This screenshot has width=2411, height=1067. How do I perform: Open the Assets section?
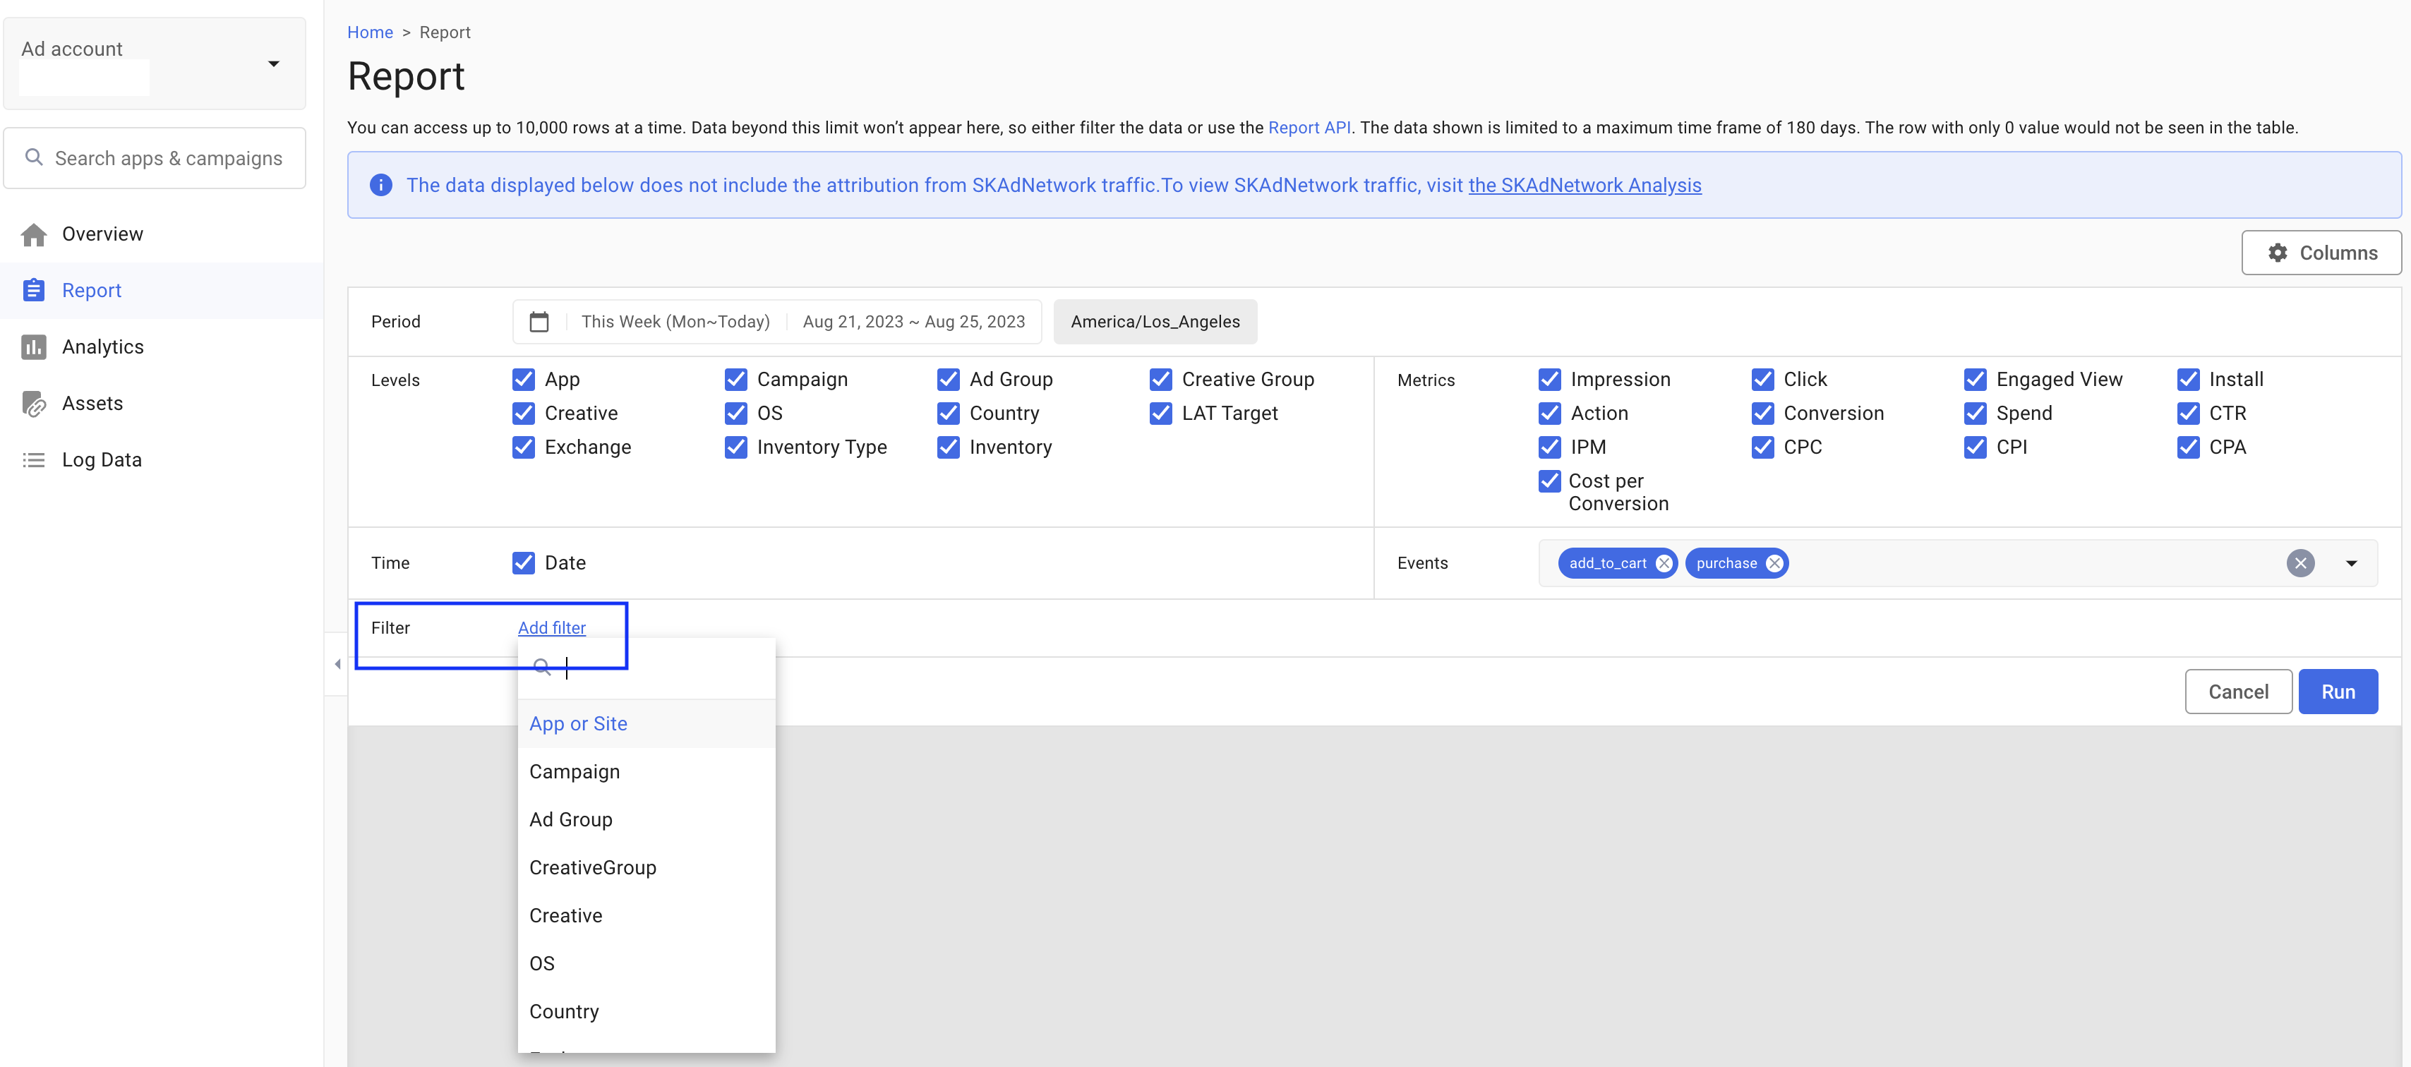click(x=92, y=402)
